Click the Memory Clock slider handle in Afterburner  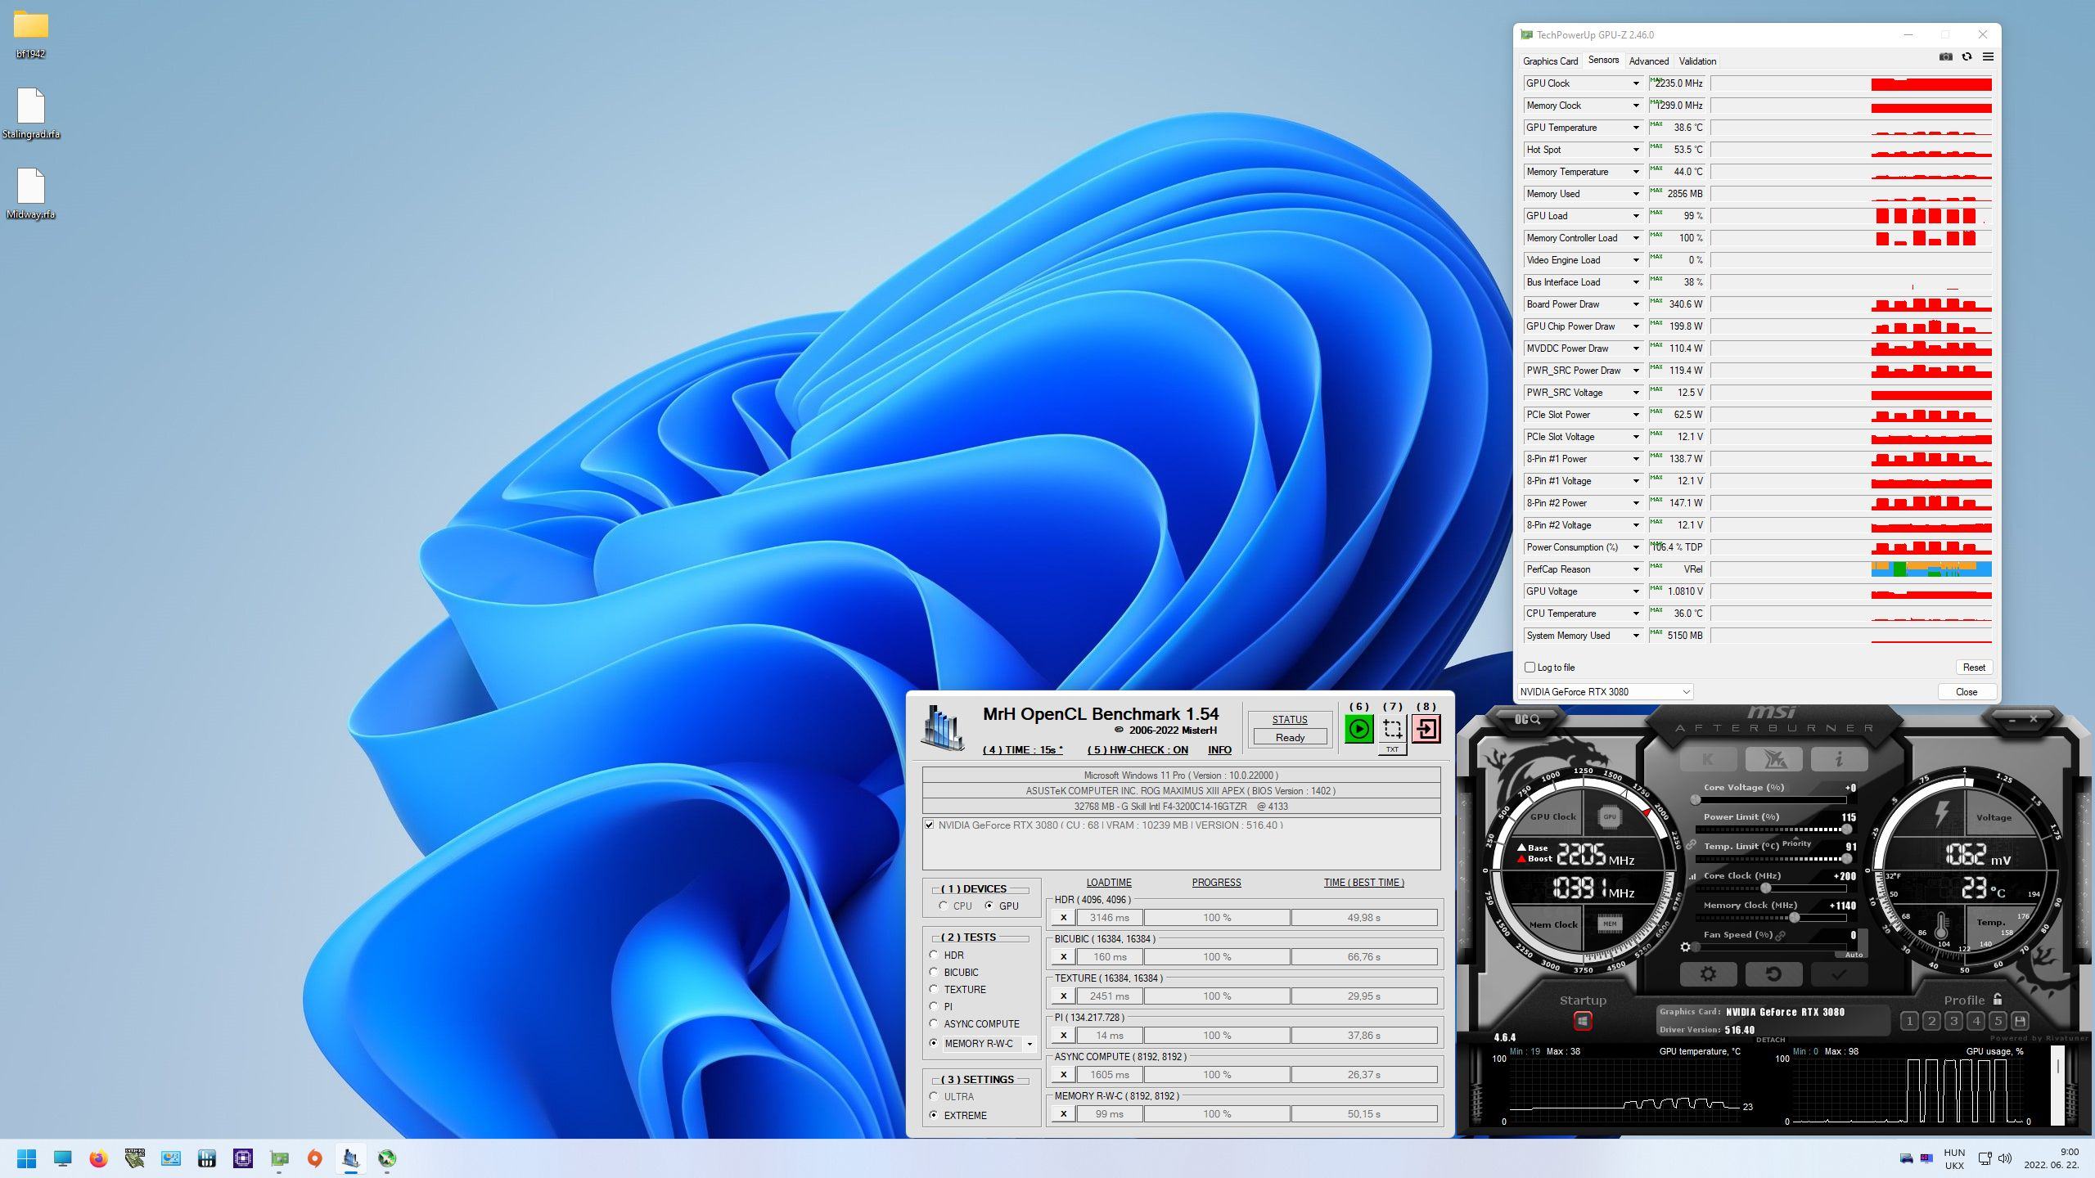1794,918
